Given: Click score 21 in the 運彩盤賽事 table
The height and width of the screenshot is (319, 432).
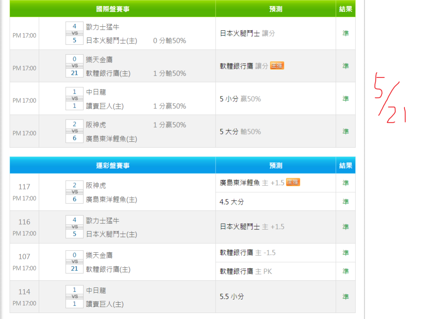Looking at the screenshot, I should (x=74, y=269).
